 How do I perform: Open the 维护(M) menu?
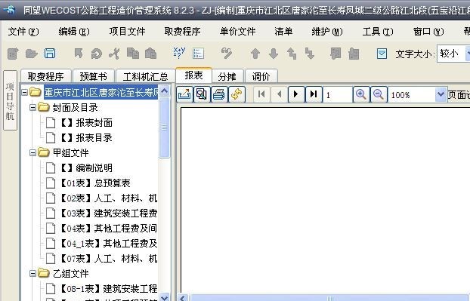click(x=327, y=32)
